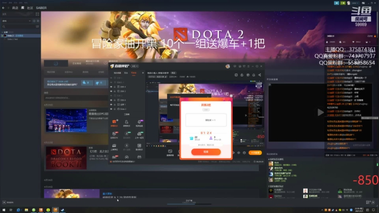Open Task View on taskbar
This screenshot has height=213, width=379.
click(x=11, y=210)
